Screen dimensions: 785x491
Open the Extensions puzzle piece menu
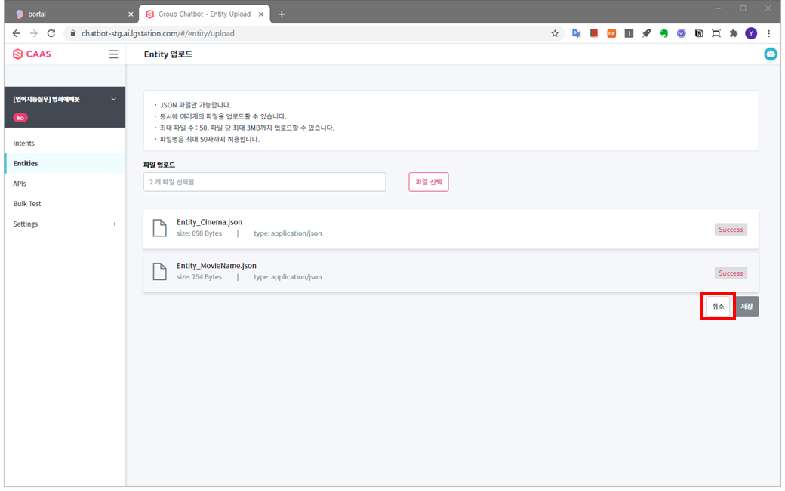tap(733, 33)
